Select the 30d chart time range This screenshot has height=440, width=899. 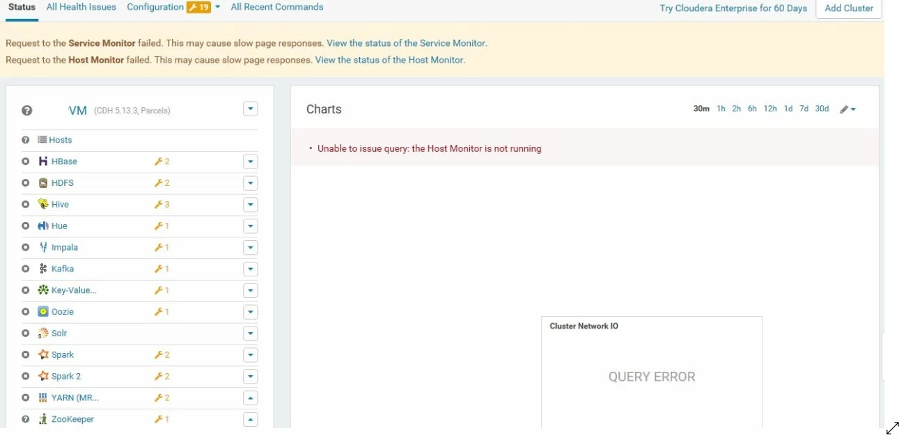(822, 109)
